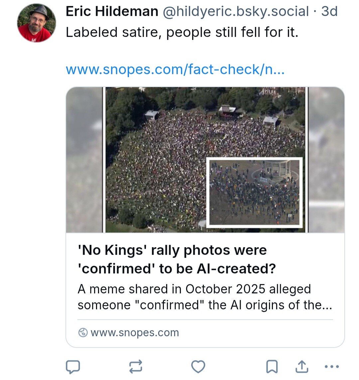Open the @hildyeric.bsky.social handle
This screenshot has width=359, height=380.
(x=235, y=12)
